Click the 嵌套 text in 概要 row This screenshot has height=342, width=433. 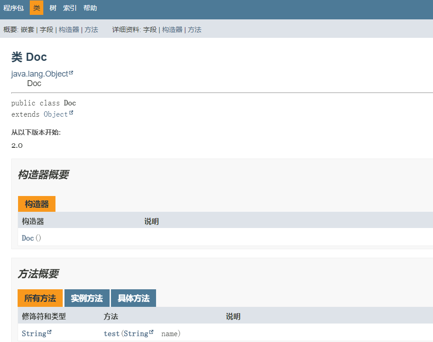click(x=28, y=29)
